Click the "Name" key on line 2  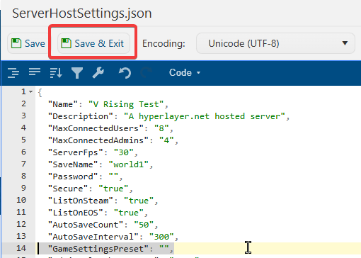point(63,104)
